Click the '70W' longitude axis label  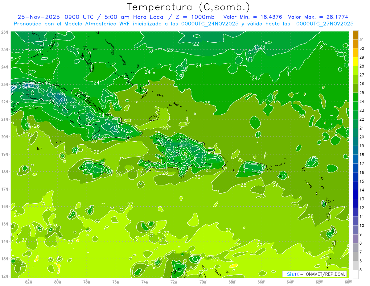pyautogui.click(x=203, y=282)
